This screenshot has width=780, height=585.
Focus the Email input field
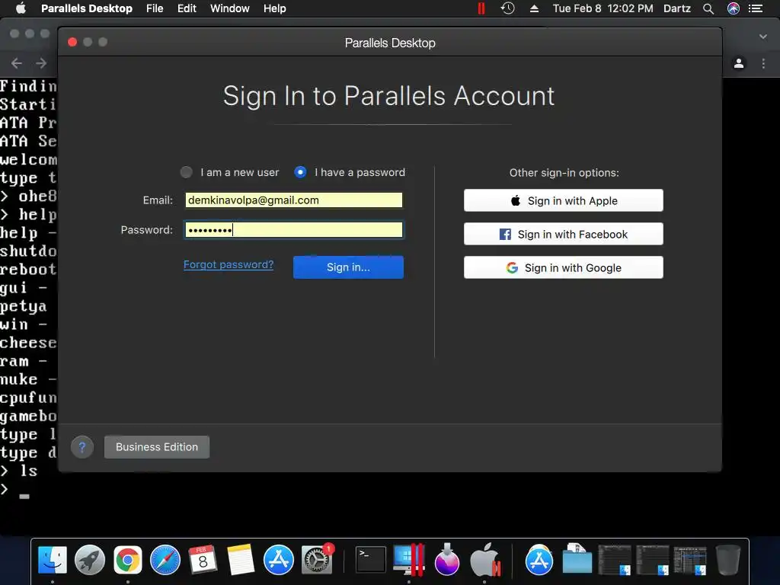[x=293, y=200]
